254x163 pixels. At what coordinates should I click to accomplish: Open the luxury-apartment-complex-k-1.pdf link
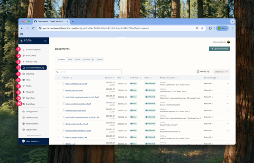(78, 104)
